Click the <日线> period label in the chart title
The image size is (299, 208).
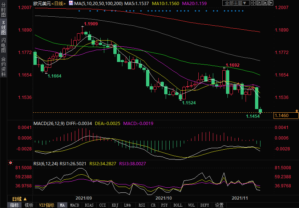click(x=58, y=3)
